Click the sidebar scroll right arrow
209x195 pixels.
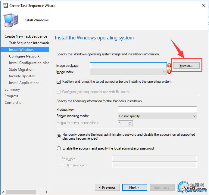(46, 192)
